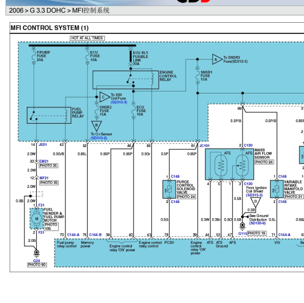This screenshot has width=304, height=303.
Task: Select the MF21 connector link
Action: click(x=44, y=178)
